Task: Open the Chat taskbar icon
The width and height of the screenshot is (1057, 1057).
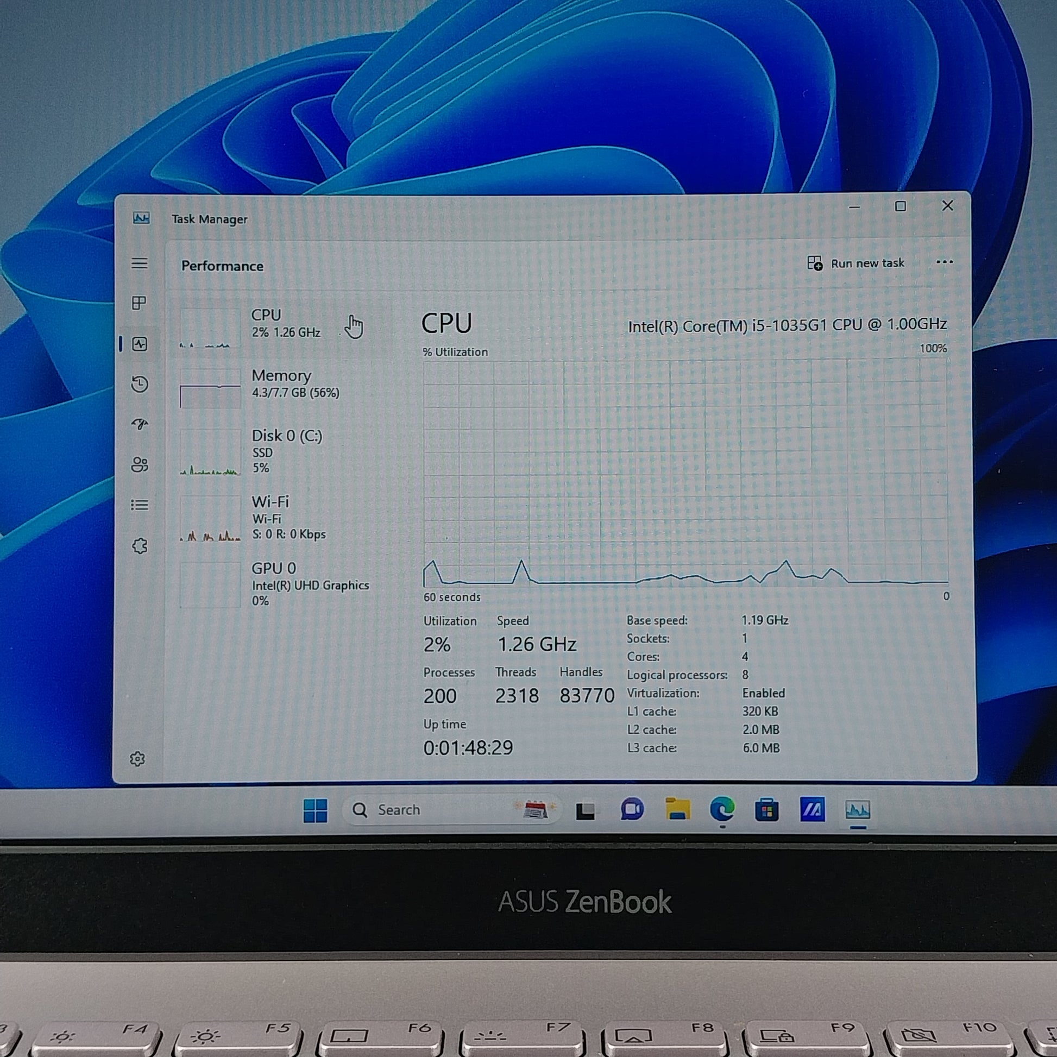Action: 632,809
